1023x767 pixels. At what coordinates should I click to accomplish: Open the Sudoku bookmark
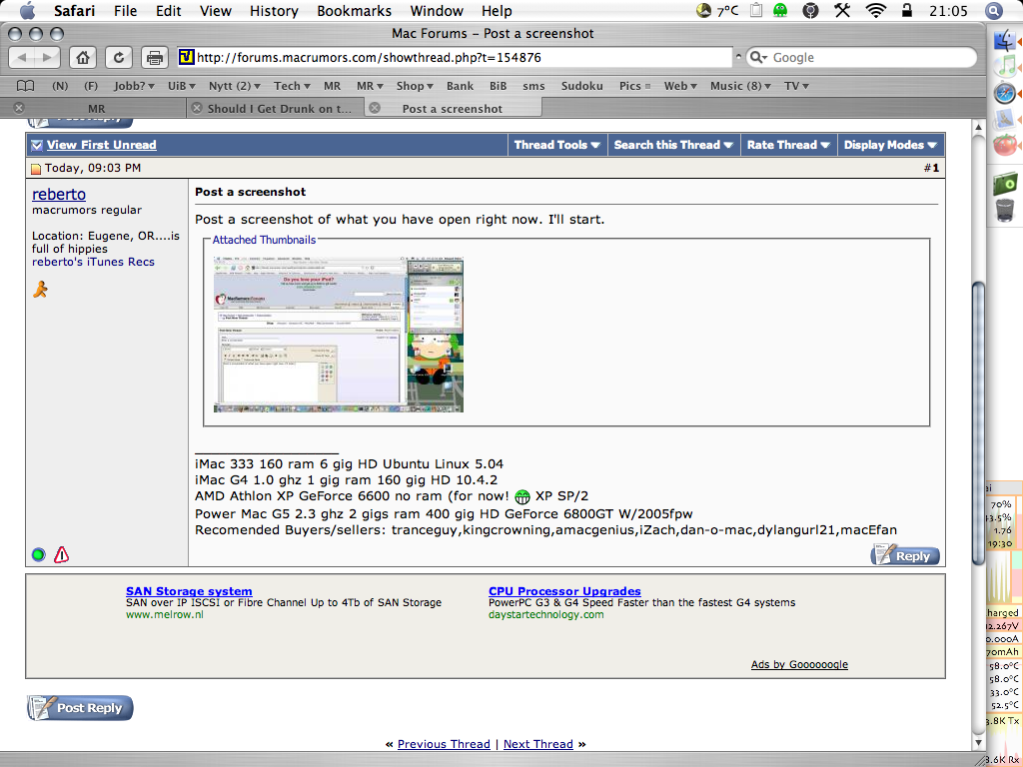click(582, 86)
